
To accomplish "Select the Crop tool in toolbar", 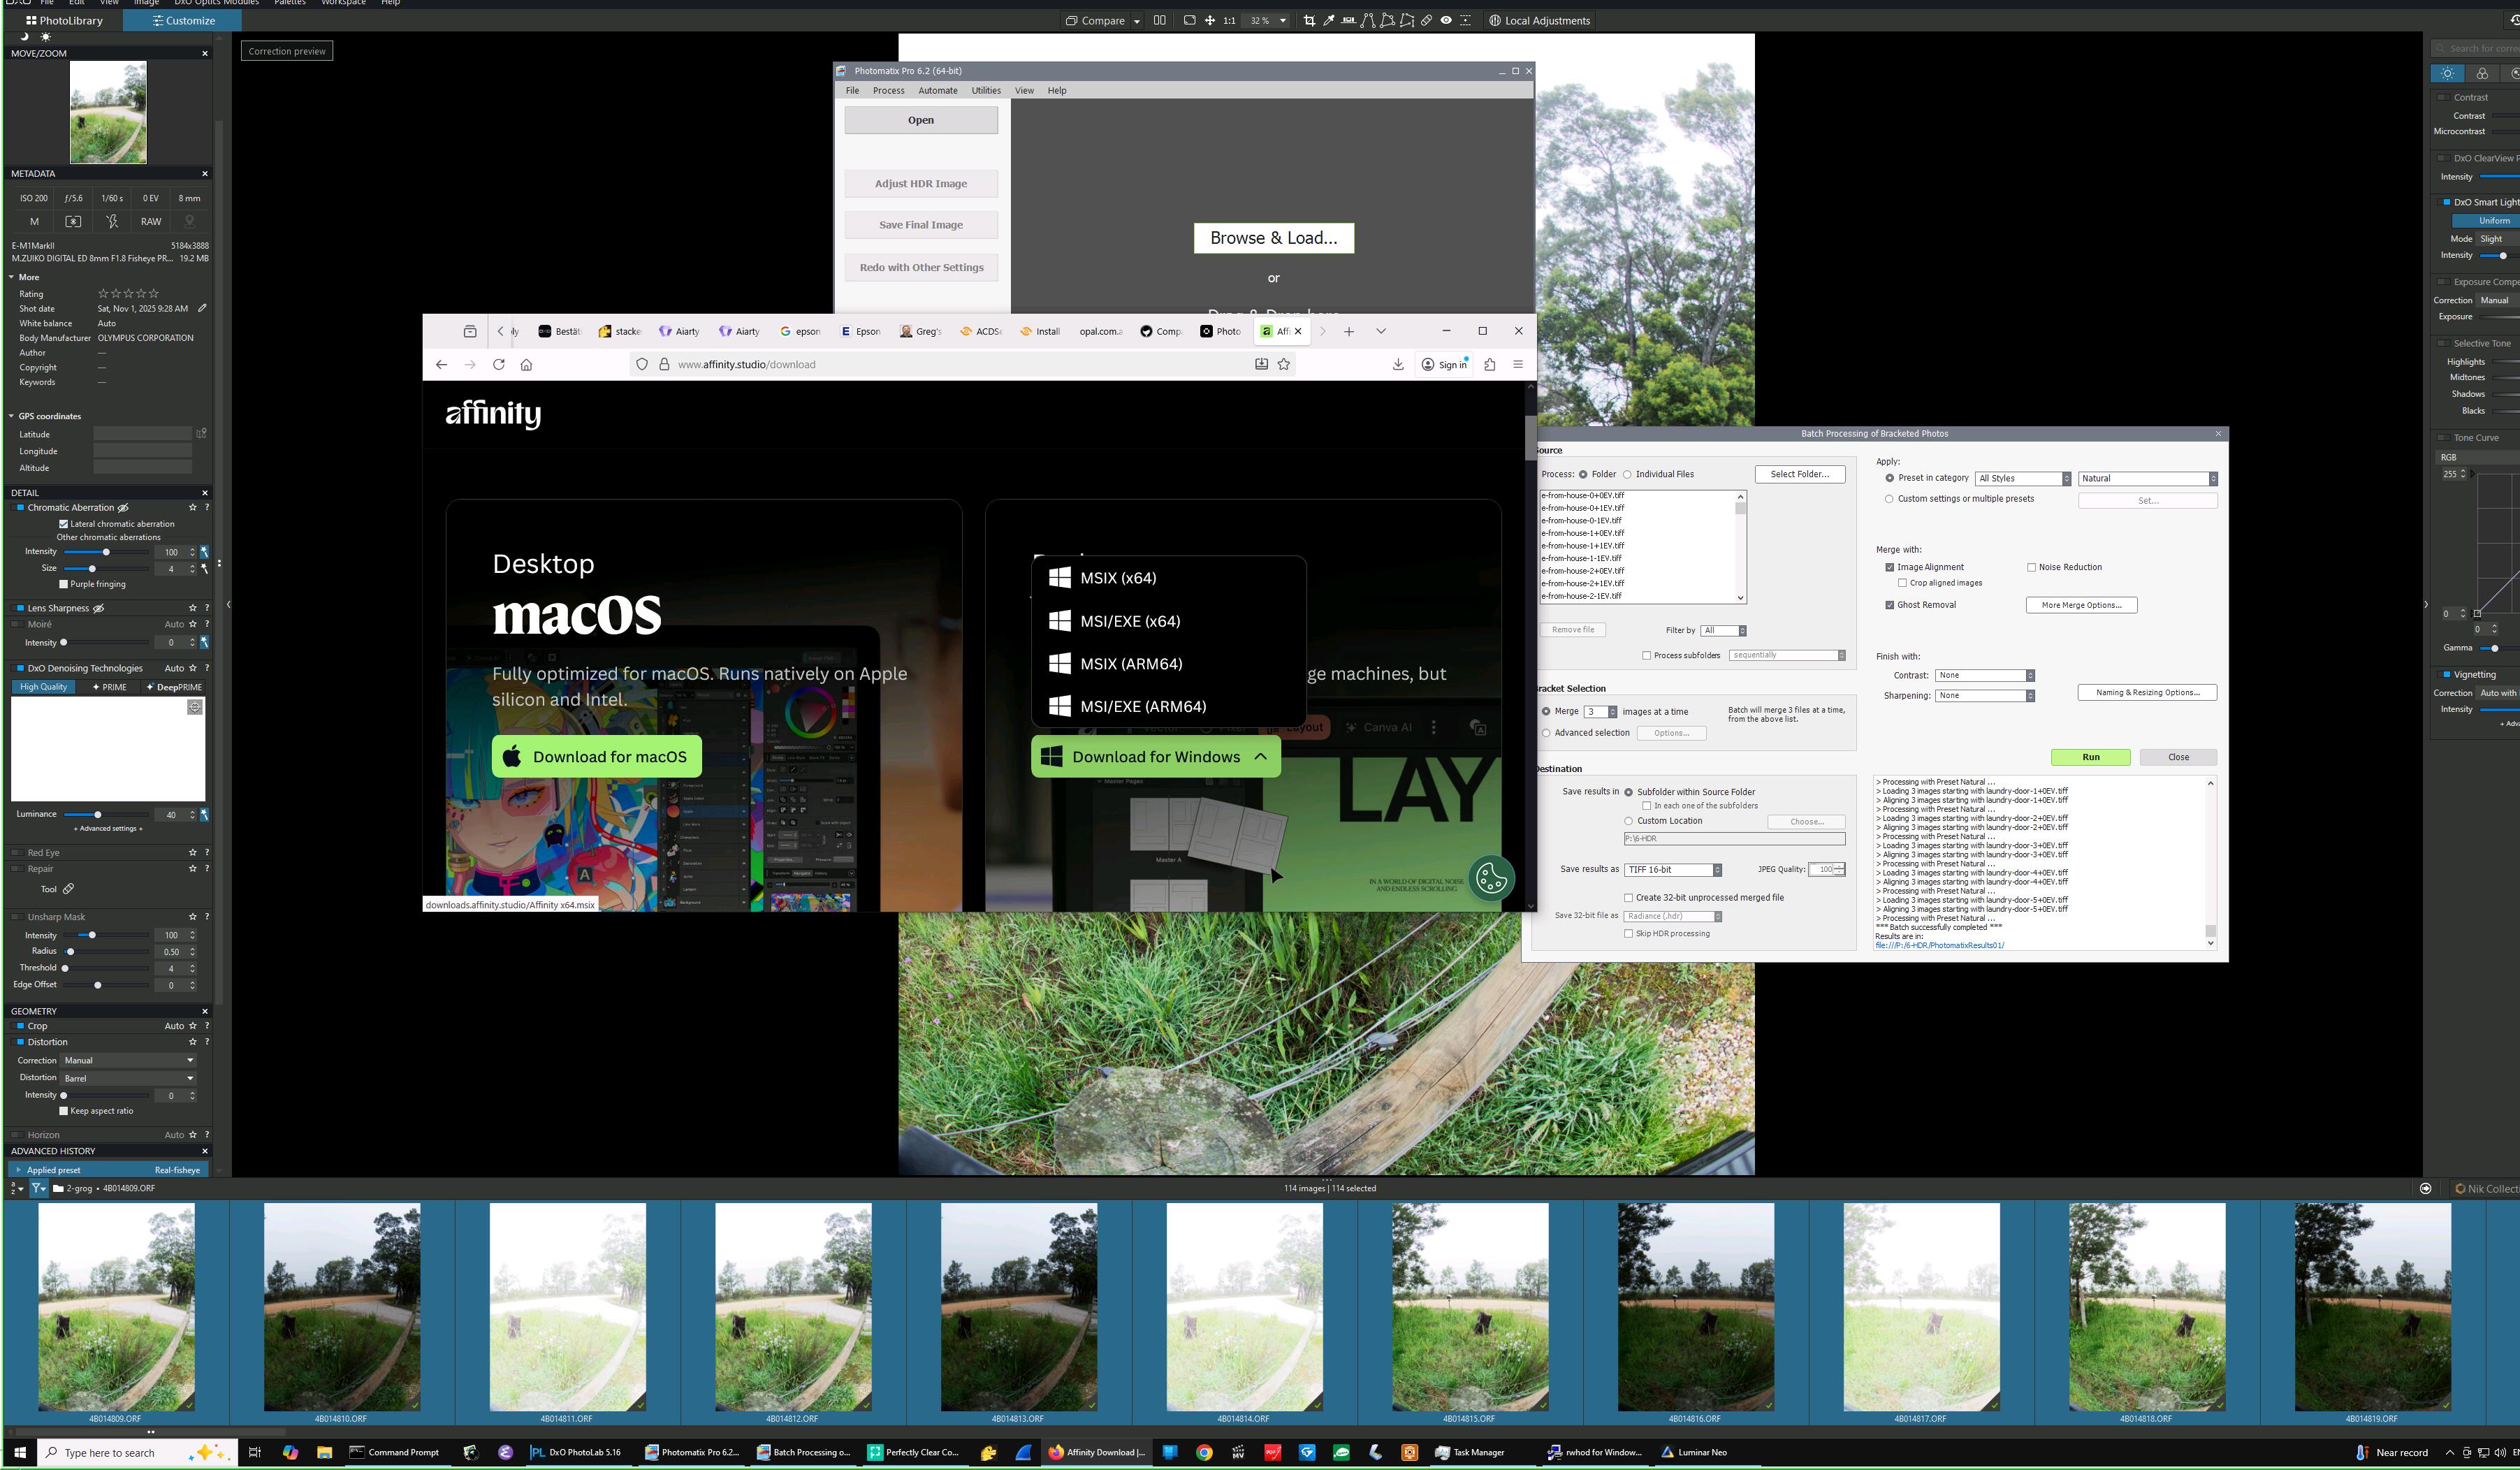I will click(1309, 20).
